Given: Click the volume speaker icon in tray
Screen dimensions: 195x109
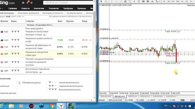Looking at the screenshot, I should pyautogui.click(x=186, y=106).
